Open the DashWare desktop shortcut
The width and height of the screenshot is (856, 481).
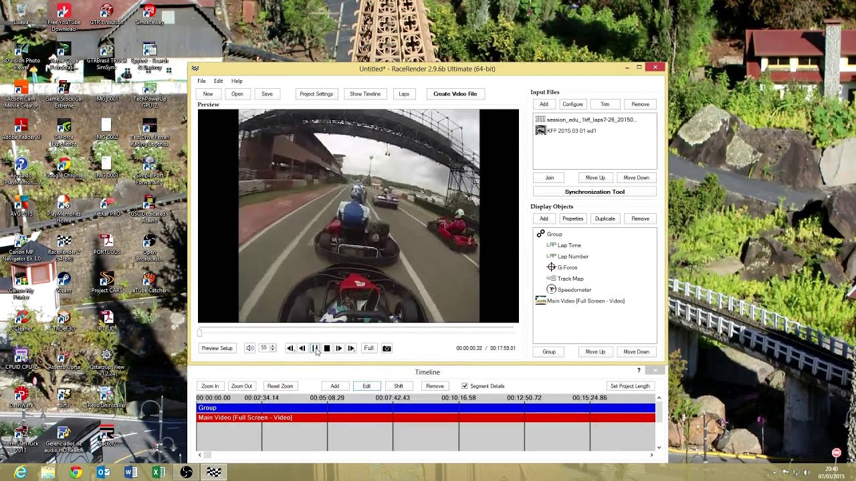(x=21, y=398)
